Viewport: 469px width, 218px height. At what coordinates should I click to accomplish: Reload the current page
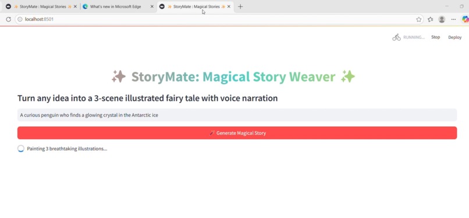point(8,19)
